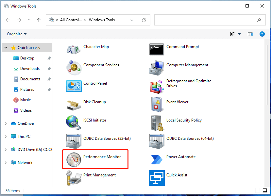Go up one folder level

(x=39, y=20)
